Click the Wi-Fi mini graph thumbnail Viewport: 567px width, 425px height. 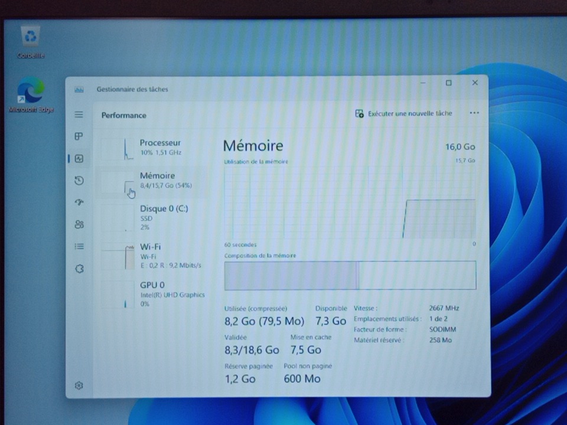click(x=118, y=256)
